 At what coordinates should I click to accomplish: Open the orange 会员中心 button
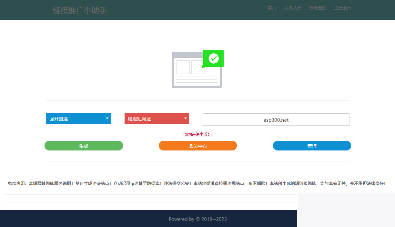pyautogui.click(x=197, y=146)
